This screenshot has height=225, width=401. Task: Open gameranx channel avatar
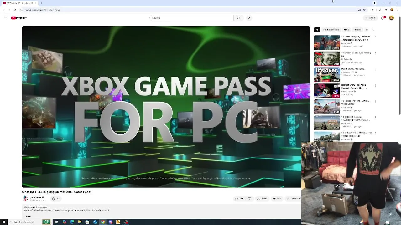click(x=26, y=198)
